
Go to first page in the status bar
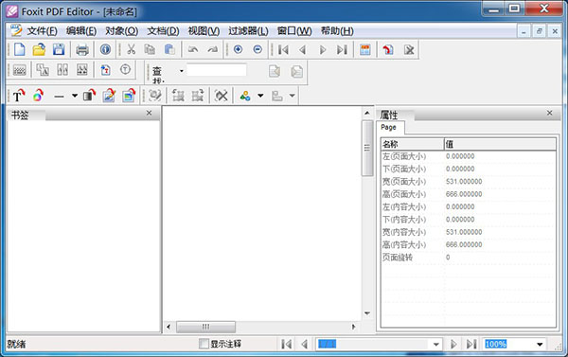(286, 344)
